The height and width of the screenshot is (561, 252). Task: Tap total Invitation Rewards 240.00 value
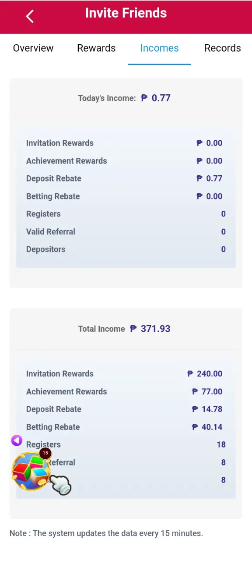click(205, 374)
